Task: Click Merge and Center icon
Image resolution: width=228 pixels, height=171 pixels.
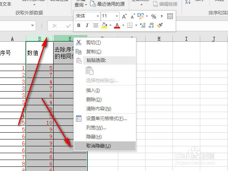Action: click(x=170, y=16)
